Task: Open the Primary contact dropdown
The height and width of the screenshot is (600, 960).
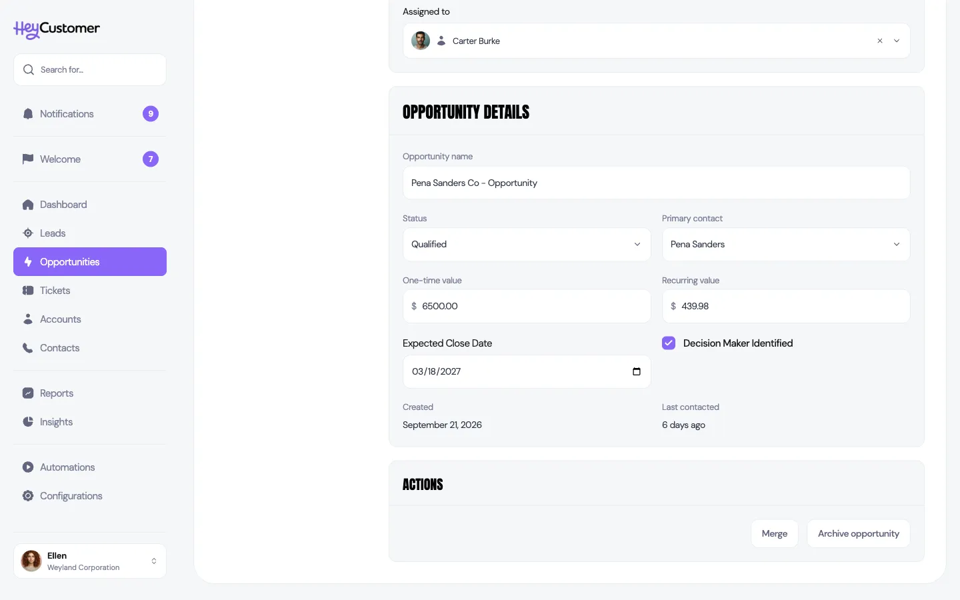Action: tap(786, 245)
